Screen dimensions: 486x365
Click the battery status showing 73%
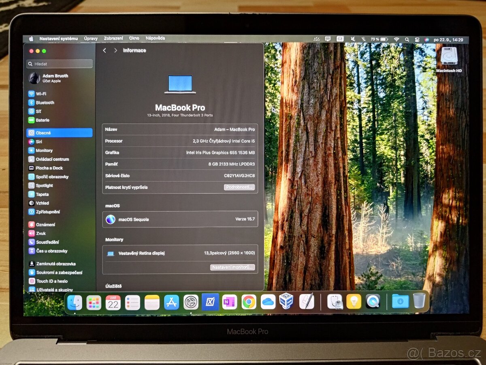pos(377,40)
